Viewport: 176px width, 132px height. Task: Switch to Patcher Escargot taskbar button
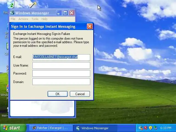click(50, 128)
